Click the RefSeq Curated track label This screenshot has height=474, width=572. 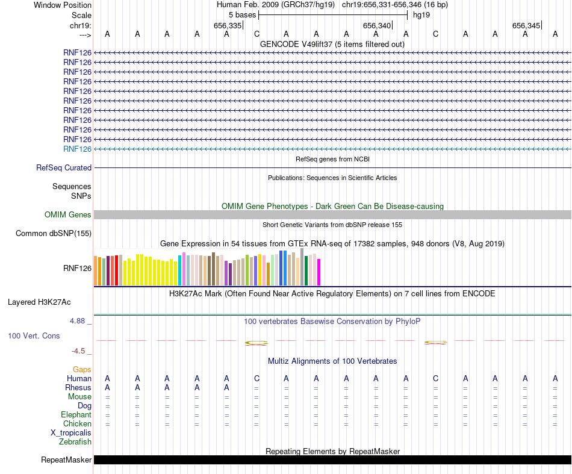64,167
